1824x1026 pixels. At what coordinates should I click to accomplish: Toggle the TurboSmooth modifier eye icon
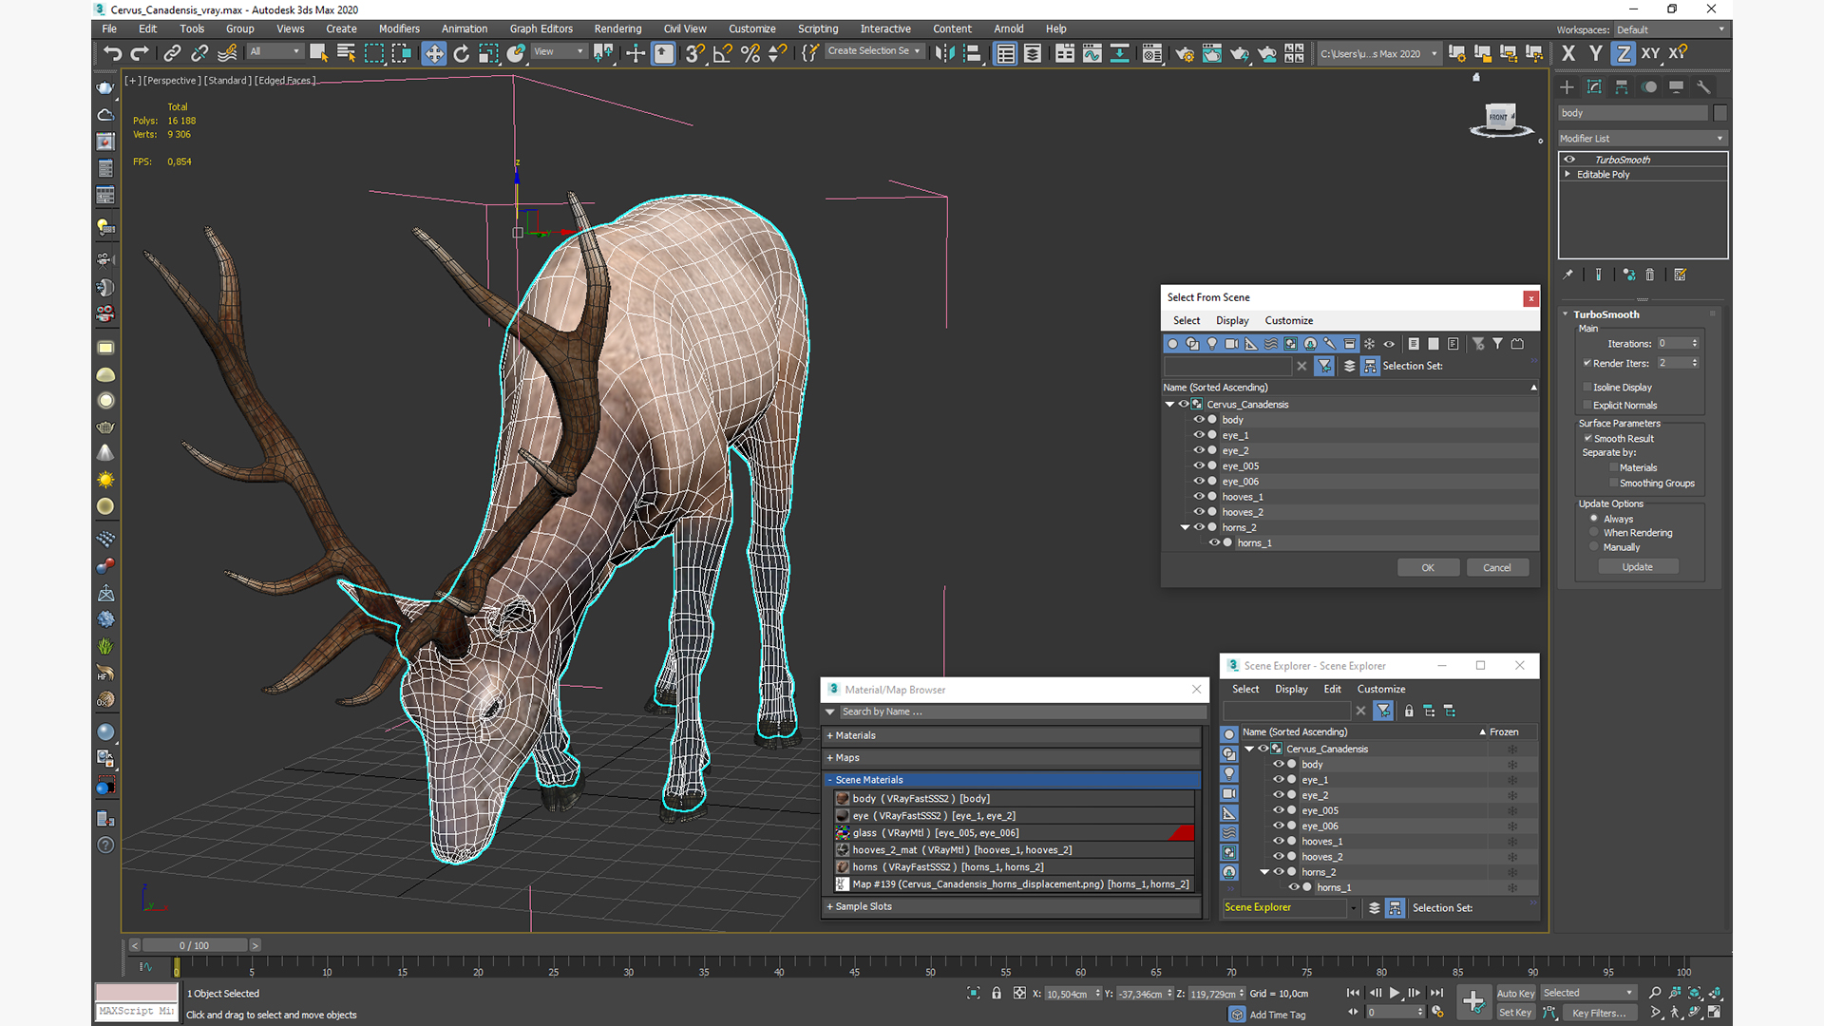coord(1569,160)
